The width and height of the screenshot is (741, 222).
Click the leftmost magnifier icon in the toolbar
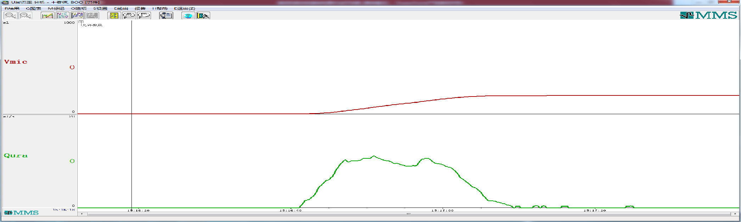click(x=10, y=16)
